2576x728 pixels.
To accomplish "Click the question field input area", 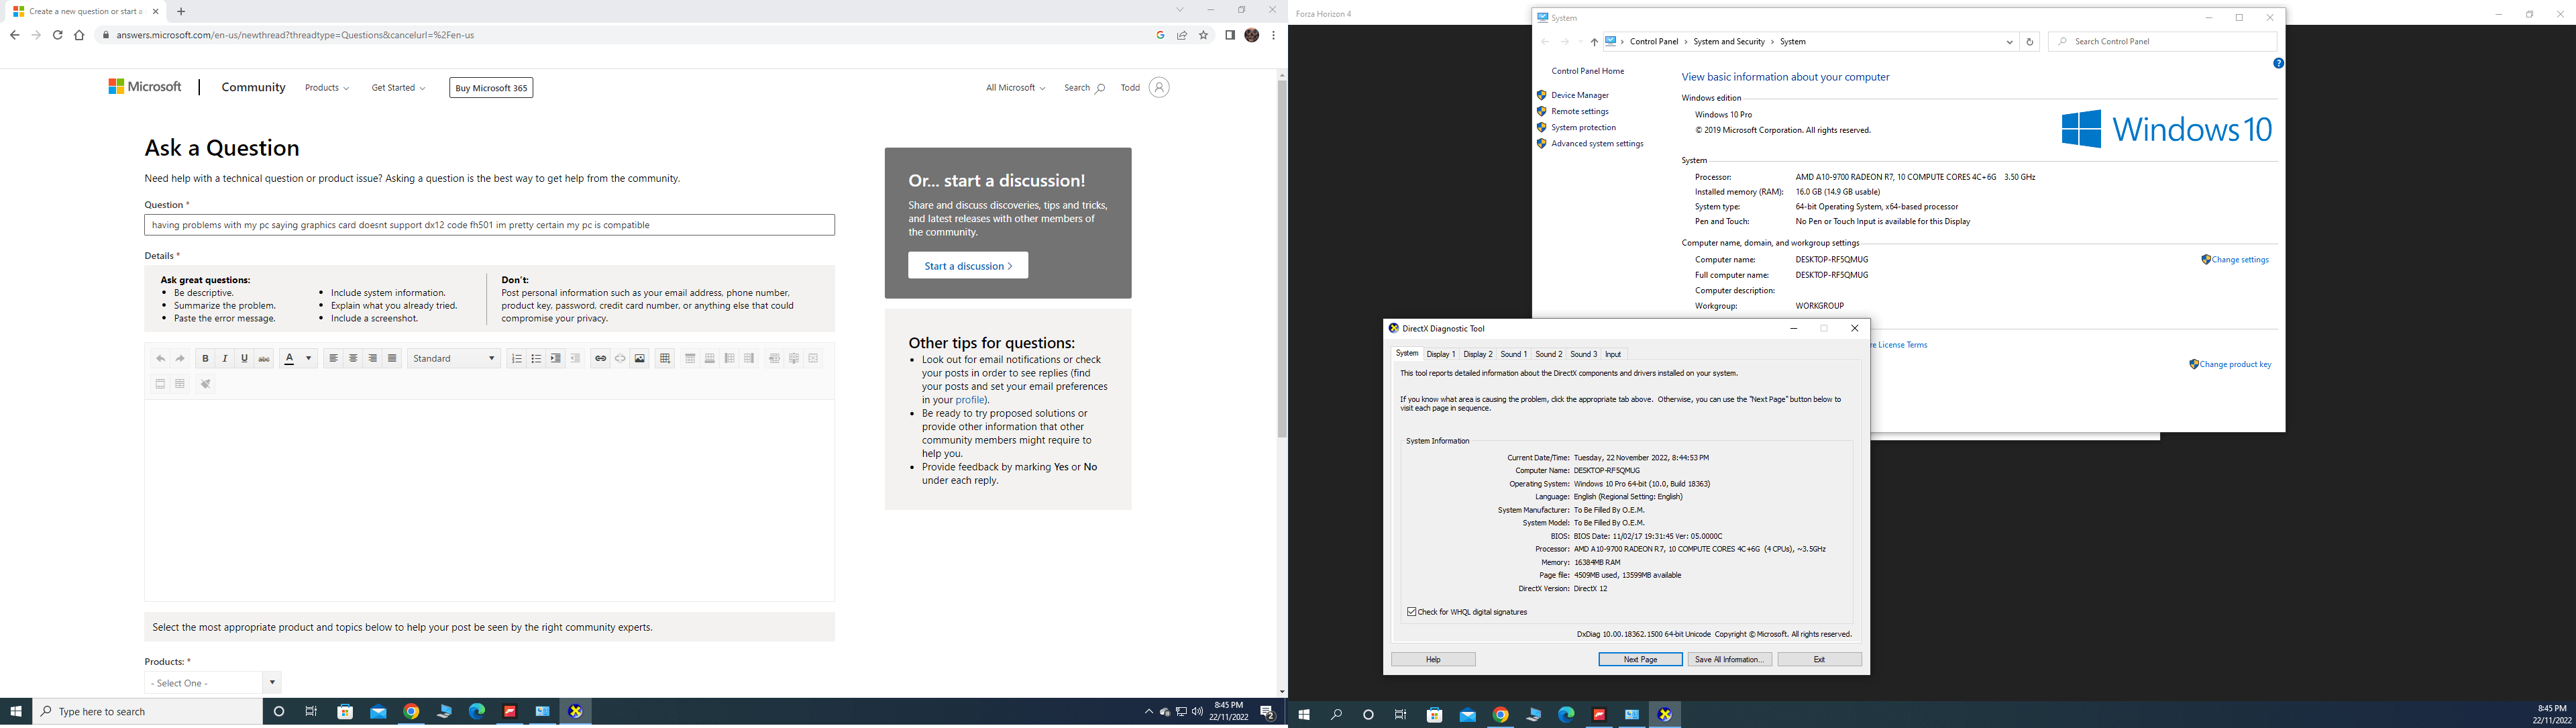I will tap(488, 225).
